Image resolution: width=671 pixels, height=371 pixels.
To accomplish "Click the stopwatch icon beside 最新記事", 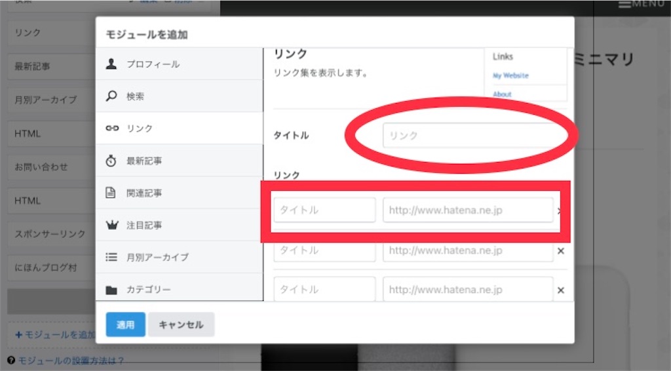I will tap(111, 161).
